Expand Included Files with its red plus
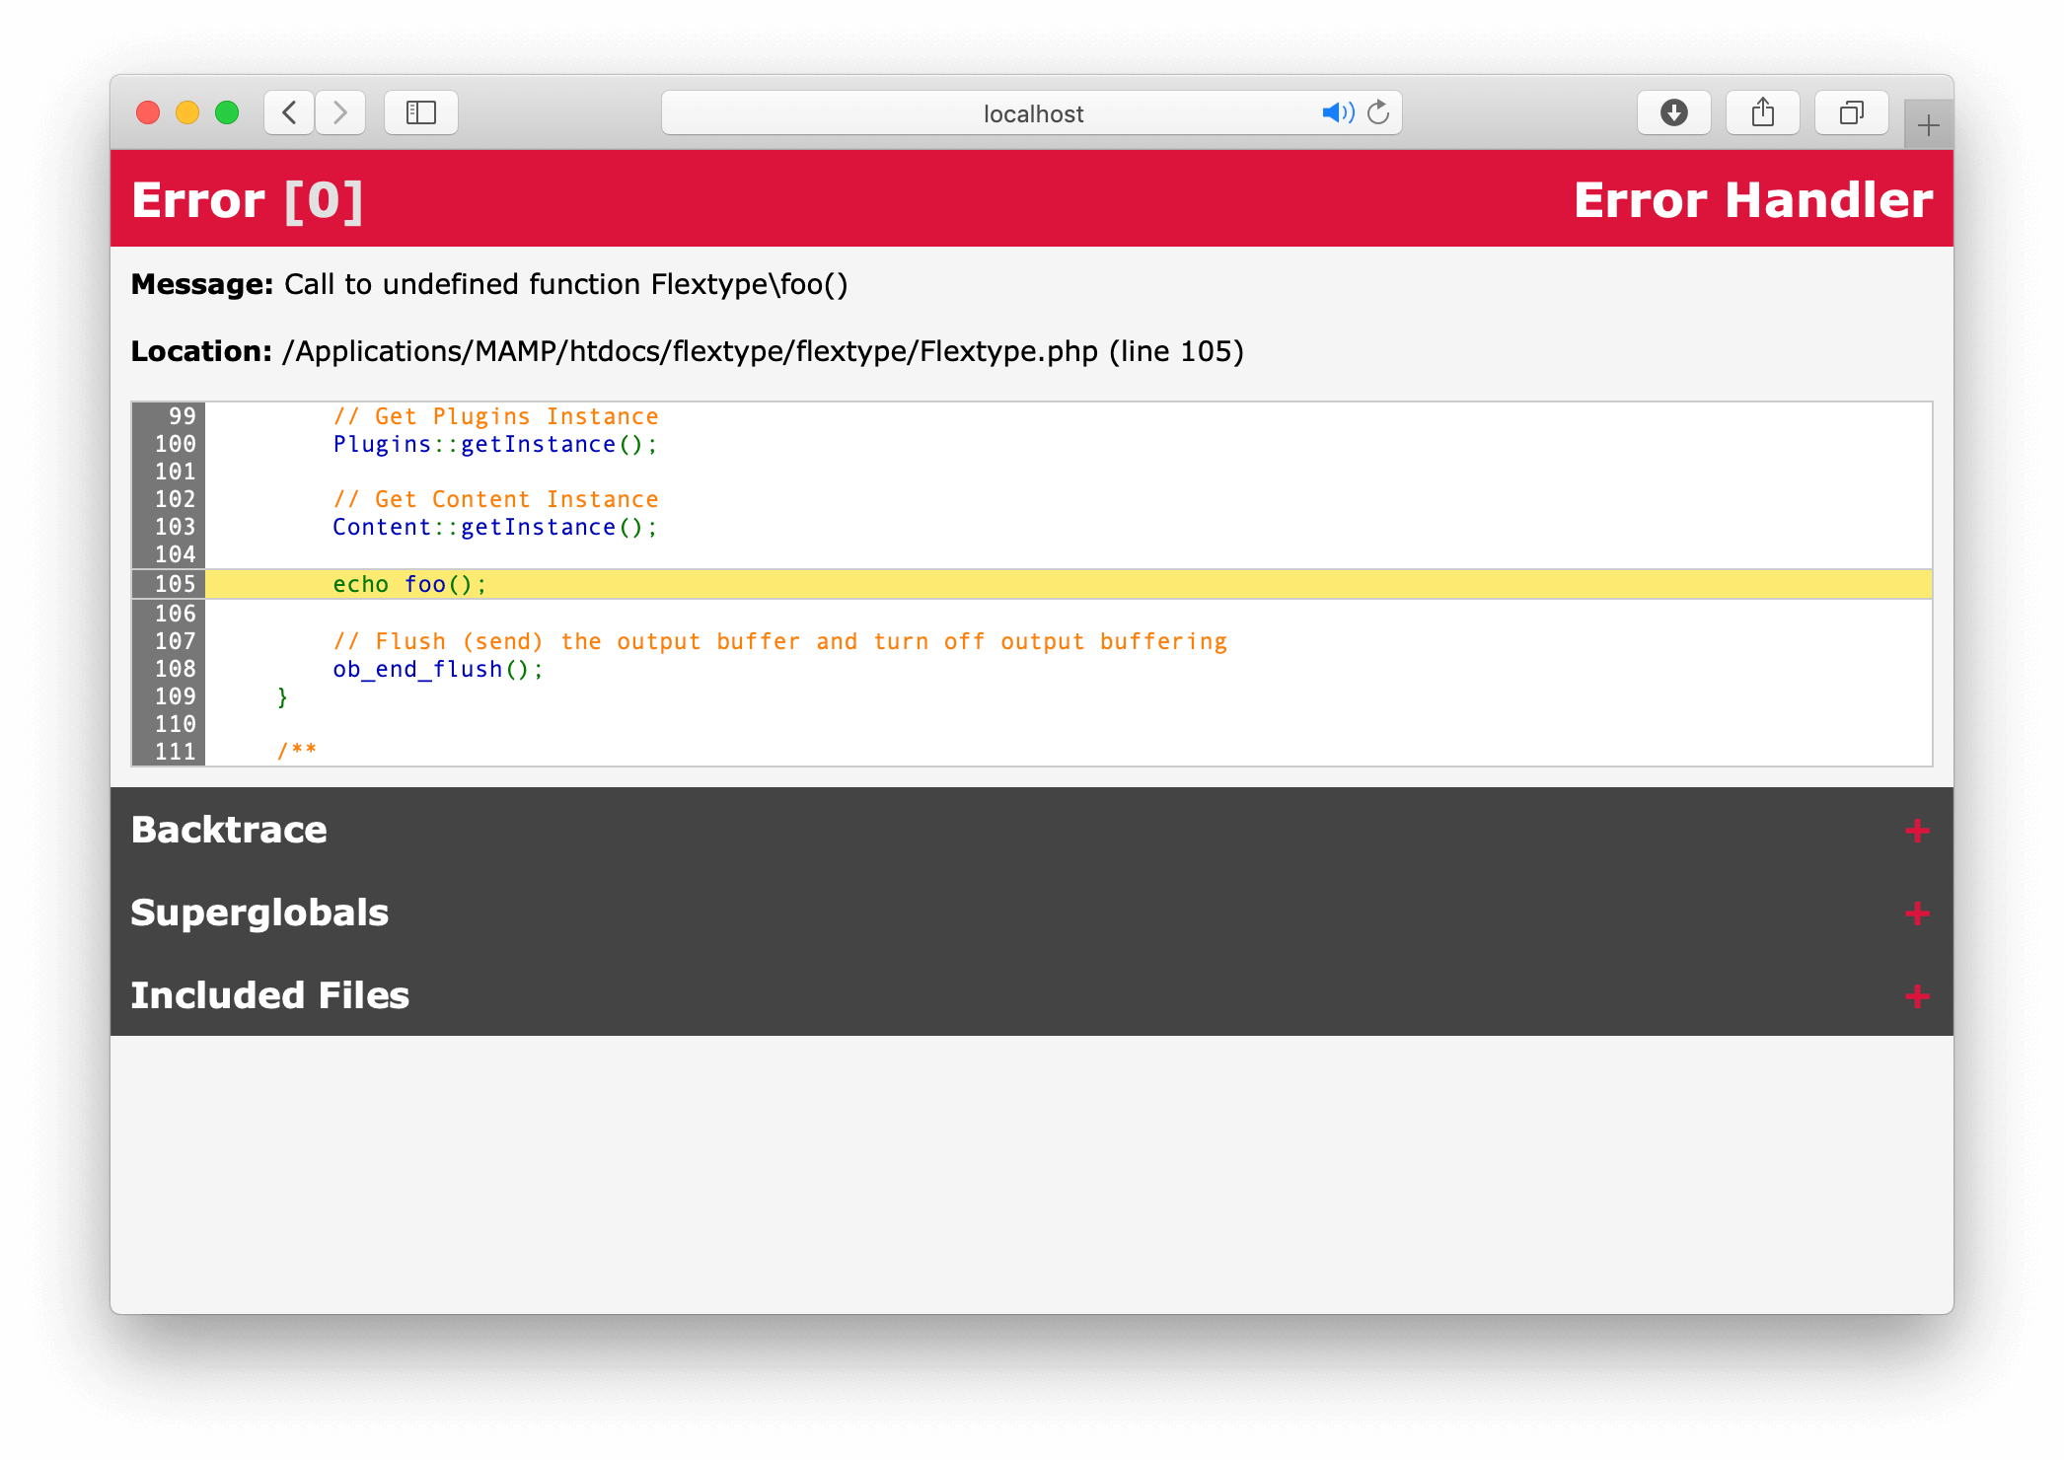The height and width of the screenshot is (1460, 2064). click(x=1917, y=996)
